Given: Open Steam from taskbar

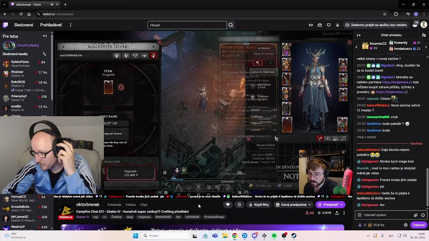Looking at the screenshot, I should [x=294, y=236].
